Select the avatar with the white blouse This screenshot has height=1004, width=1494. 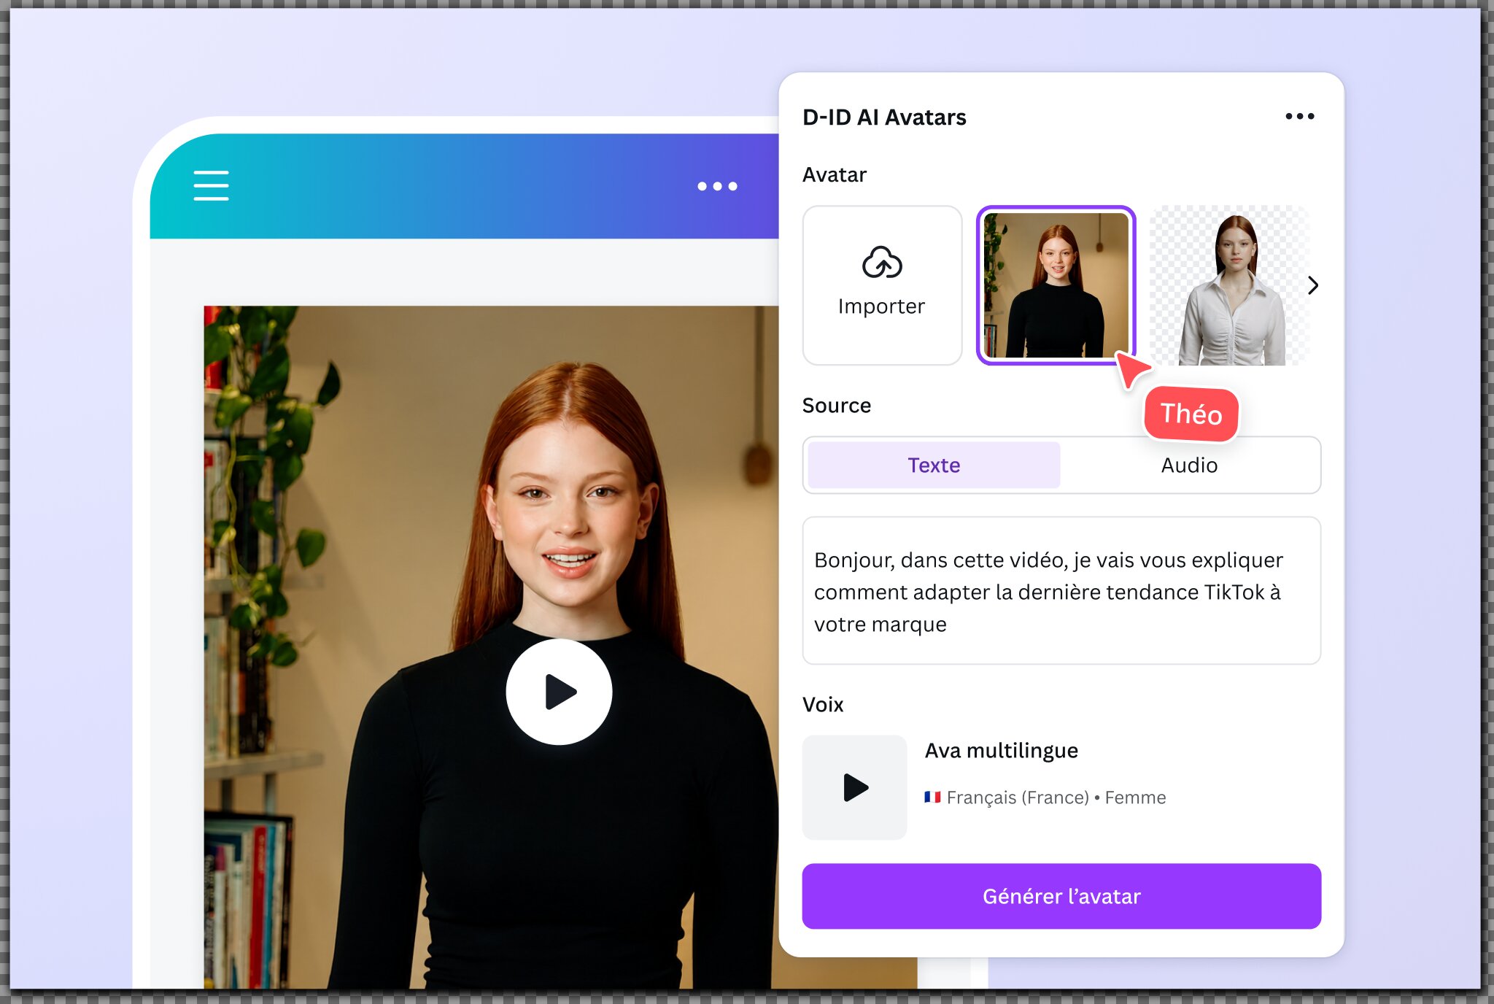pos(1230,285)
